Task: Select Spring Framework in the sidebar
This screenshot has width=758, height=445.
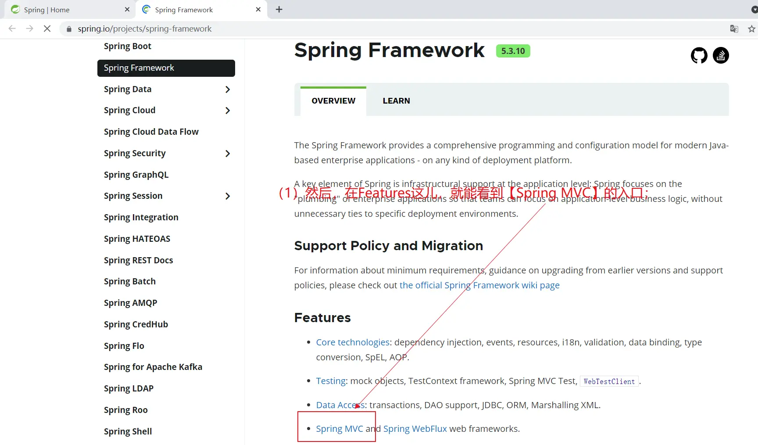Action: (x=166, y=68)
